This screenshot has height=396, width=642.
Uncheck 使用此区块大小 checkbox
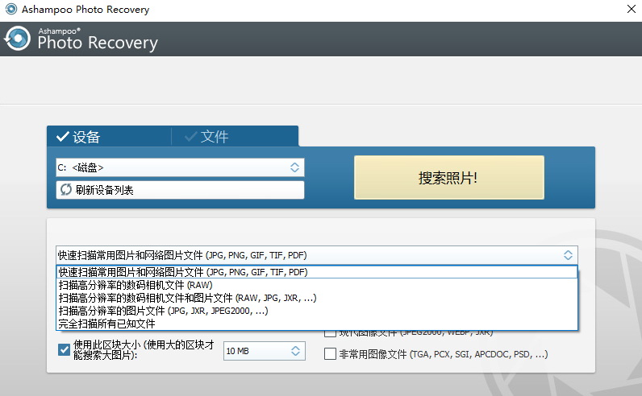65,350
